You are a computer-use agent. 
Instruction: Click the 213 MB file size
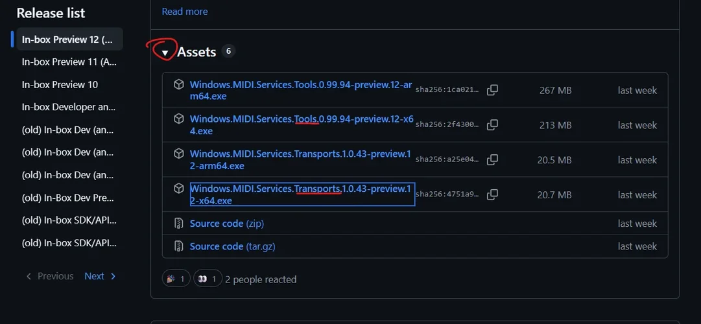click(x=555, y=125)
